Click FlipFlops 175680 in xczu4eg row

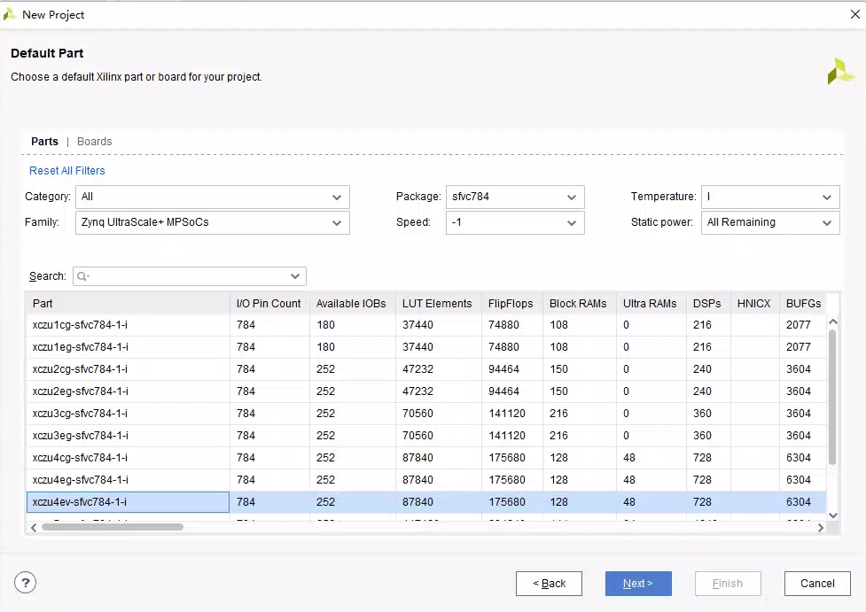click(507, 479)
